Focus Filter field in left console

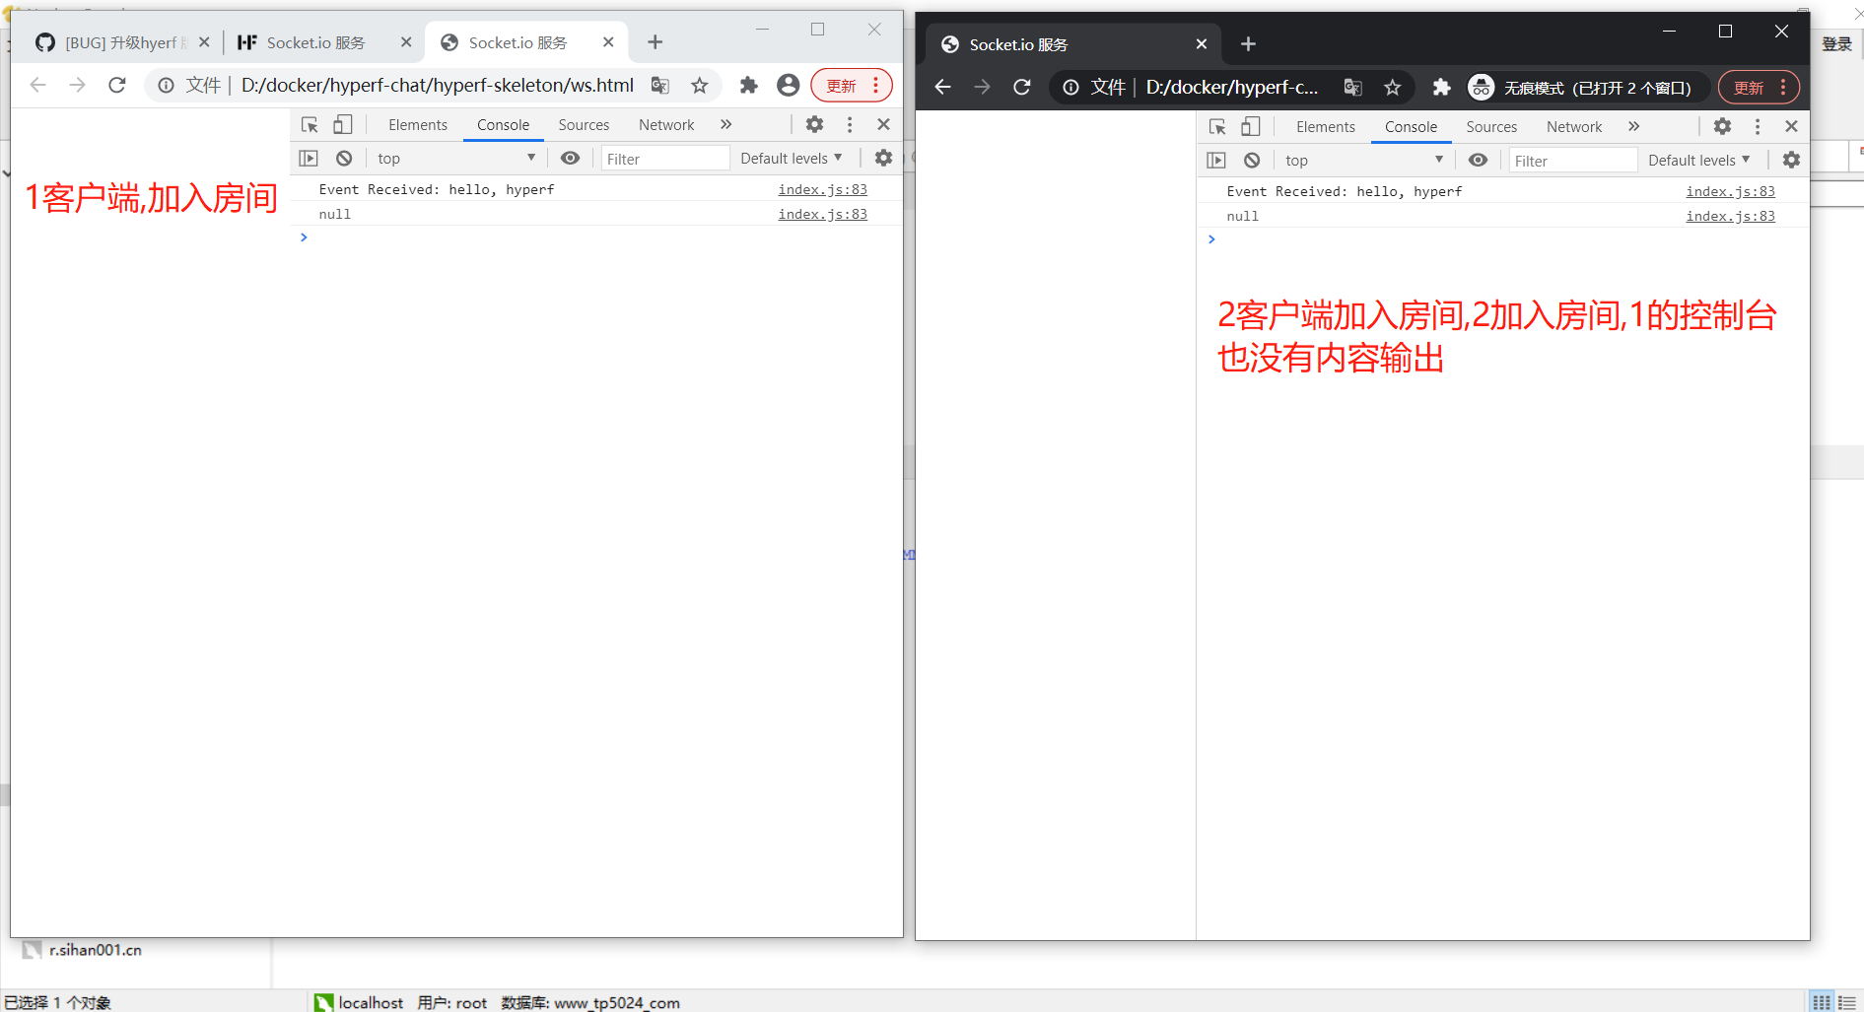coord(665,159)
